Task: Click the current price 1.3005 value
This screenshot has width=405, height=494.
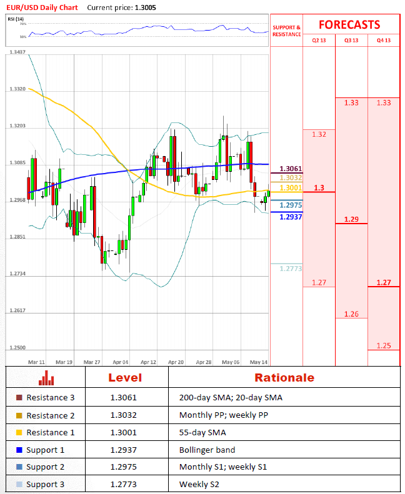Action: [x=145, y=7]
